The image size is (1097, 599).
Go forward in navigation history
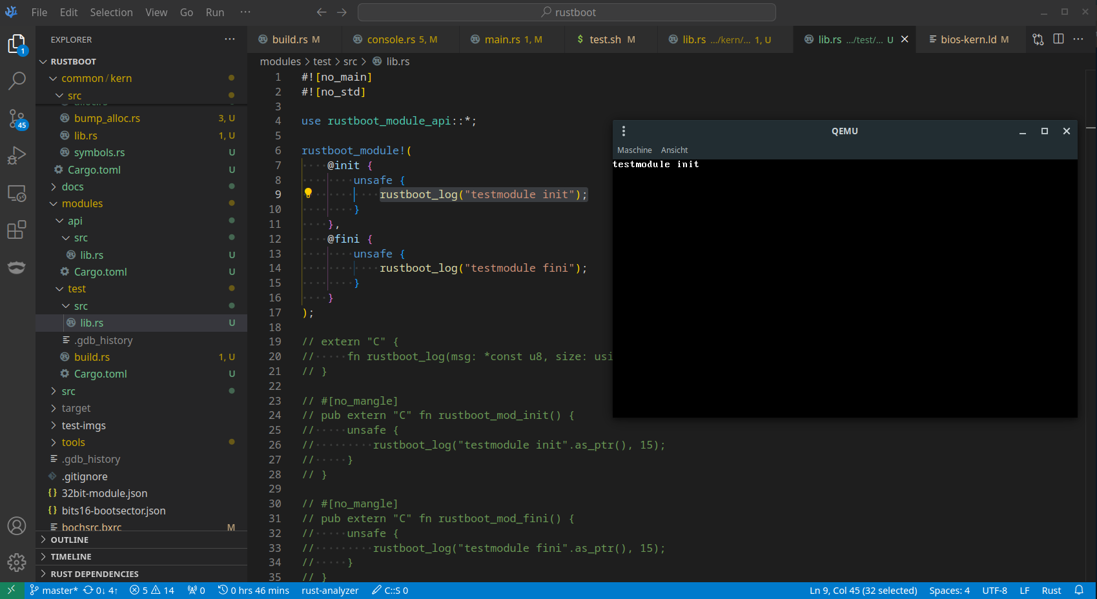(342, 12)
